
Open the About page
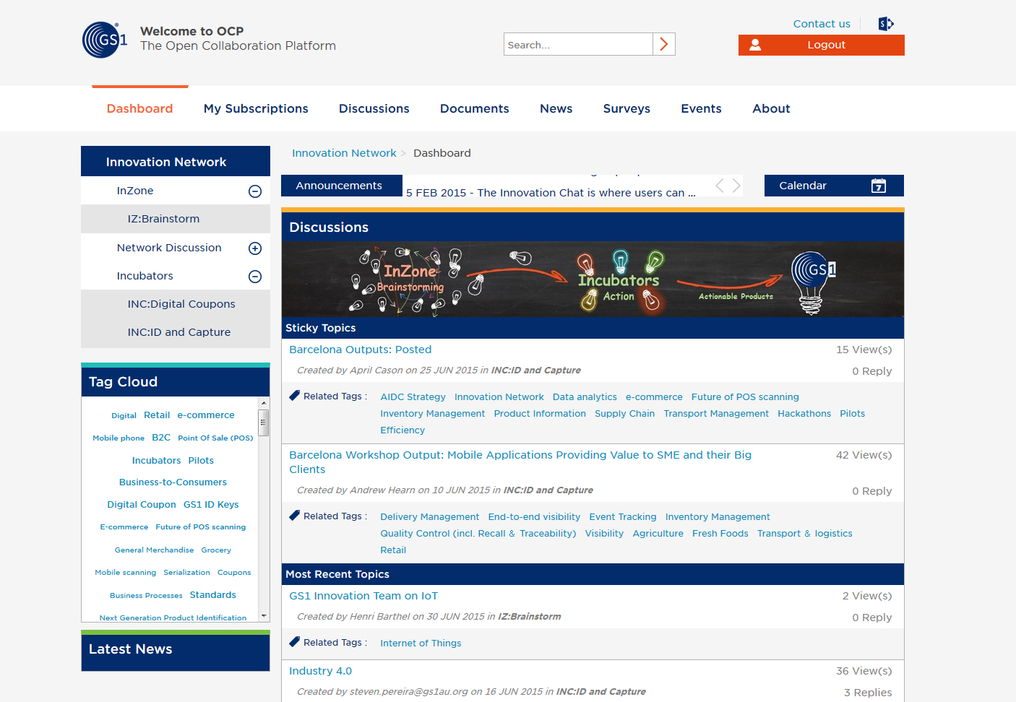point(771,108)
